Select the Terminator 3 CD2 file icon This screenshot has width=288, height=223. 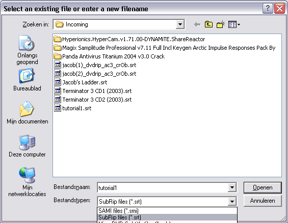[x=58, y=99]
